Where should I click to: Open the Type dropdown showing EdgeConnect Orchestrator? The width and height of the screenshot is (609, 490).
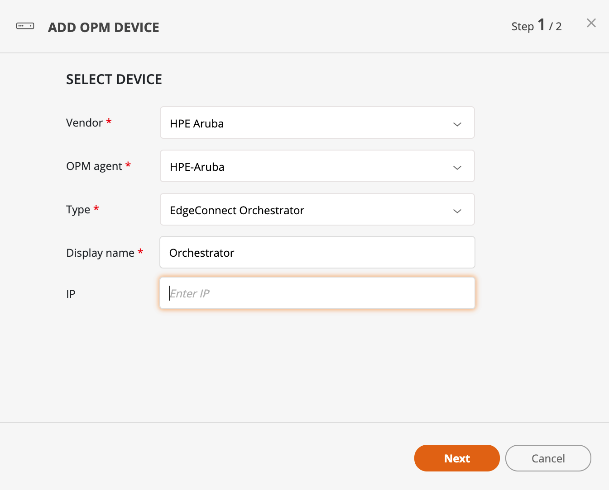point(308,210)
